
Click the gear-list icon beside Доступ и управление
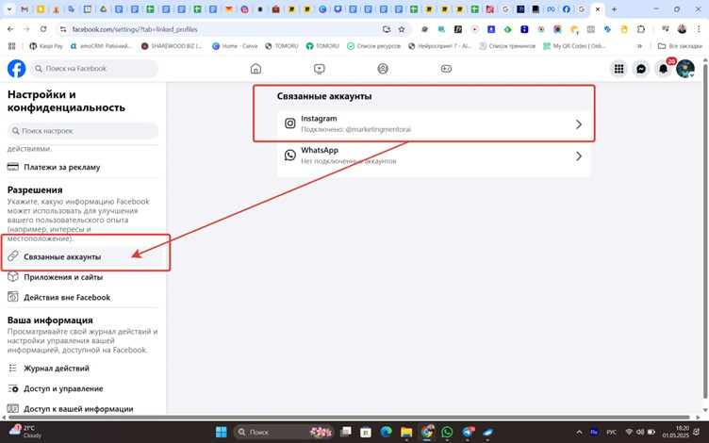(13, 388)
